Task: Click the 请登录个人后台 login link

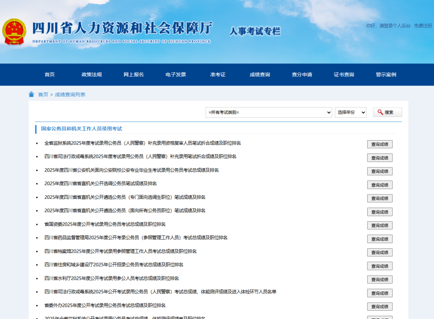Action: pos(395,26)
